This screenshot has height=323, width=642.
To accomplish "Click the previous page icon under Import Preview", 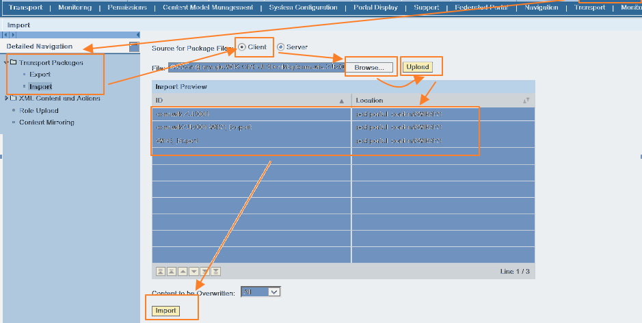I will pyautogui.click(x=172, y=272).
